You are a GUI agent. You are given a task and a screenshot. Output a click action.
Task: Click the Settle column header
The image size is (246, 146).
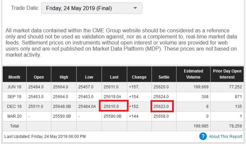(x=164, y=77)
